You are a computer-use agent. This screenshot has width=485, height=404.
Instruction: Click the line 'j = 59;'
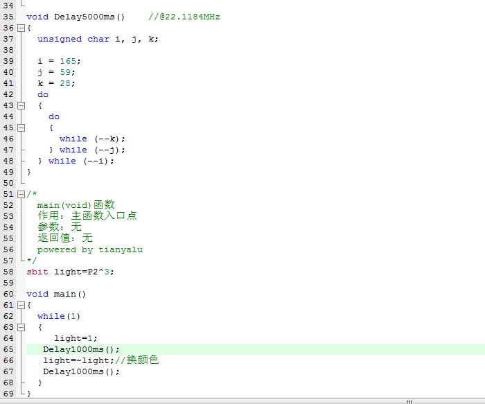click(x=56, y=72)
